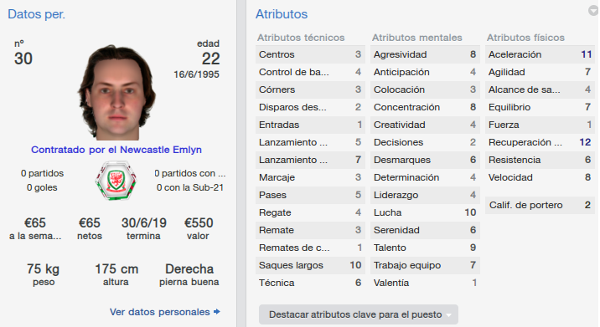Image resolution: width=600 pixels, height=327 pixels.
Task: Click 'Contratado por el Newcastle Emlyn' link
Action: coord(116,150)
